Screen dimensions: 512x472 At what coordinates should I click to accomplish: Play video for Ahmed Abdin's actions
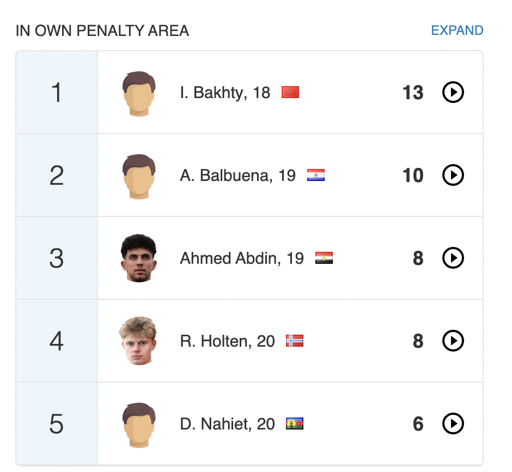coord(453,258)
